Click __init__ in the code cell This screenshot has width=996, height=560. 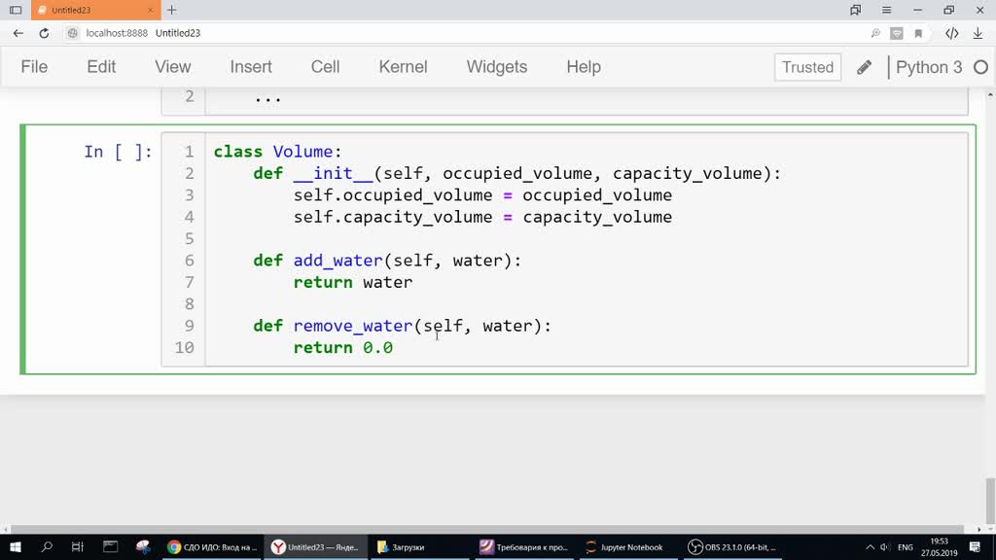[x=333, y=173]
